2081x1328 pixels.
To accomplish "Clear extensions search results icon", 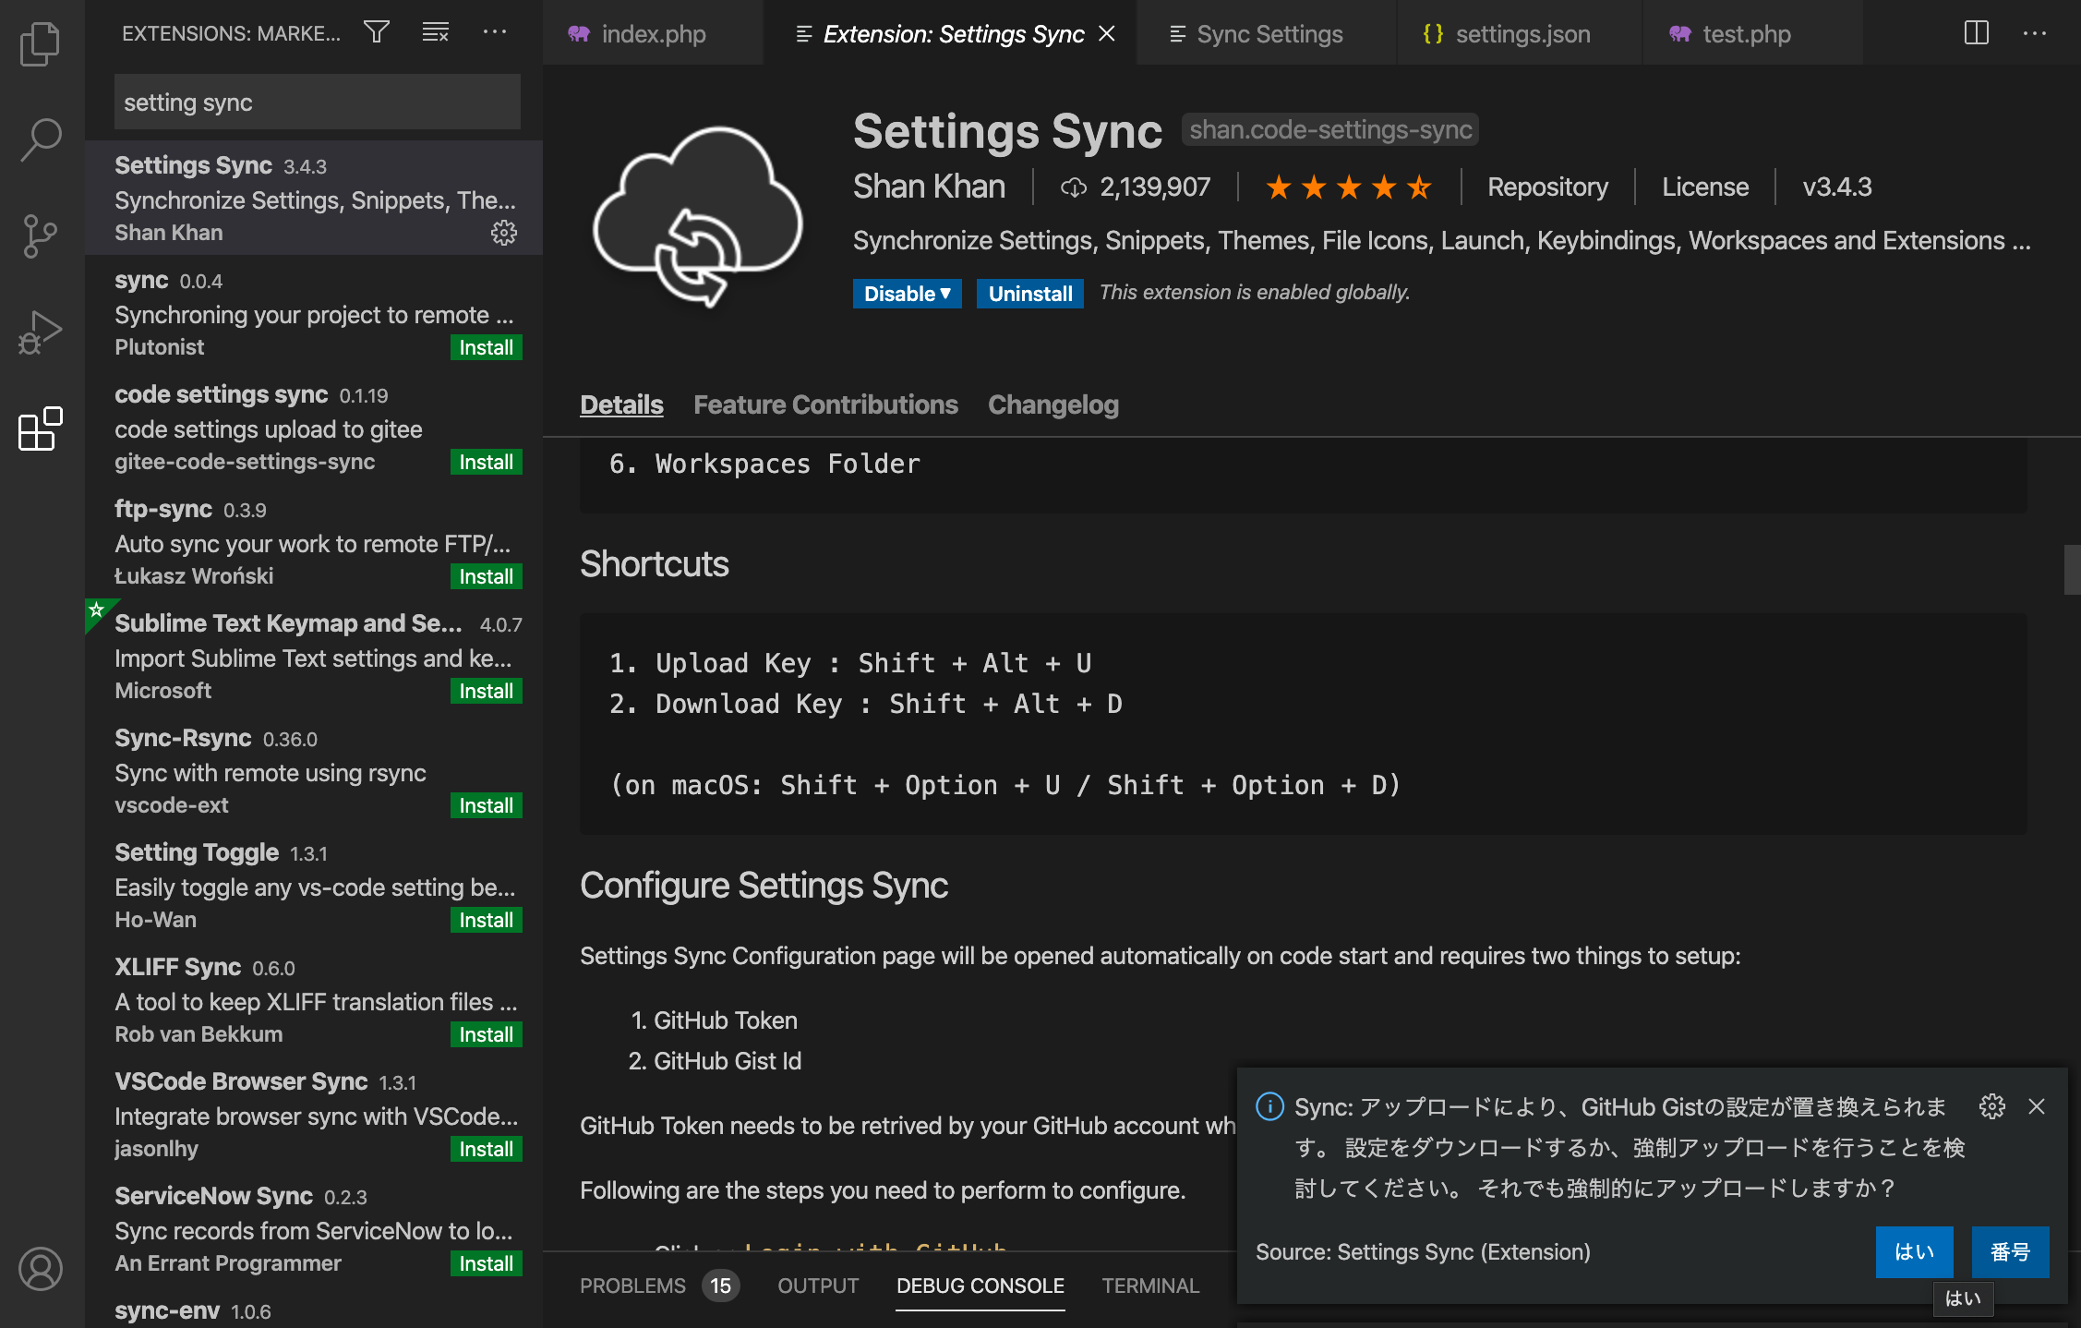I will (435, 33).
